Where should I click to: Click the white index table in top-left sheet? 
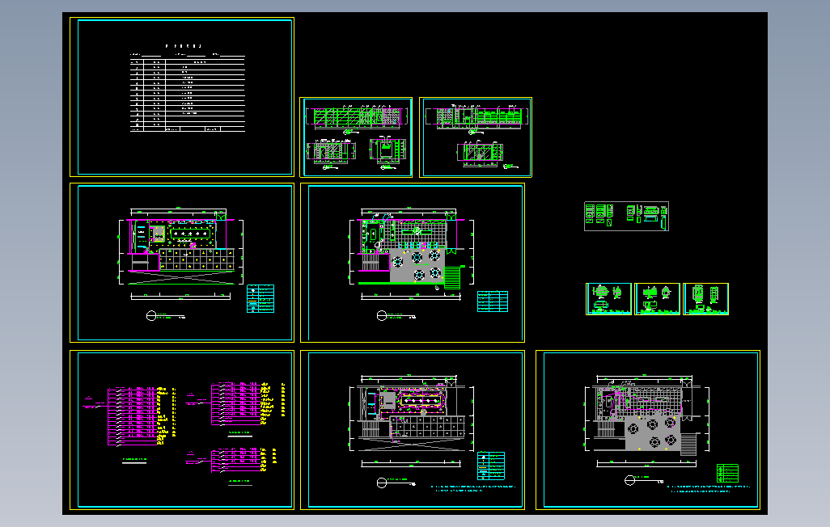(188, 95)
